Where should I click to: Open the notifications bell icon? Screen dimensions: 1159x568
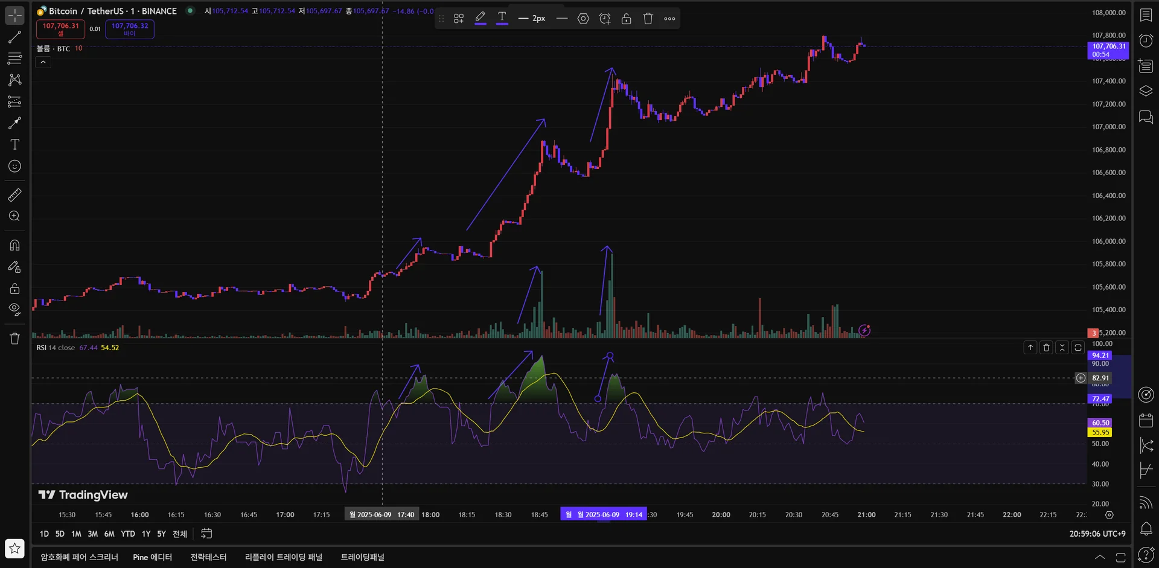pos(1145,529)
